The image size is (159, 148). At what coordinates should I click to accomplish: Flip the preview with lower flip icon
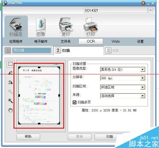click(x=10, y=82)
